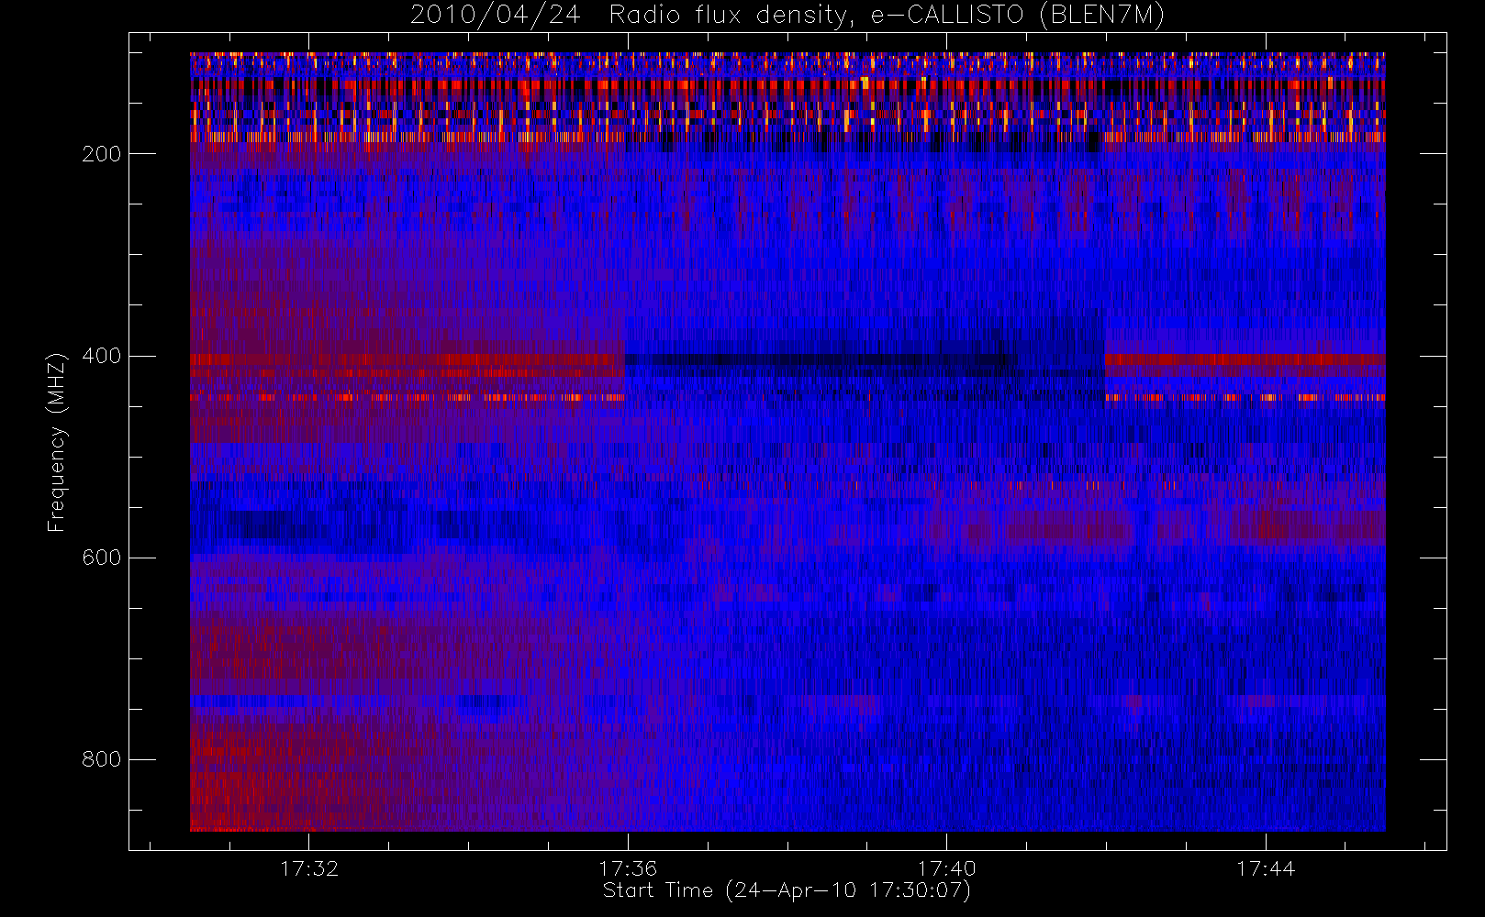Click the plot title "Radio flux density, e-CALLISTO (BLEN7M)"
The image size is (1485, 917).
click(887, 16)
